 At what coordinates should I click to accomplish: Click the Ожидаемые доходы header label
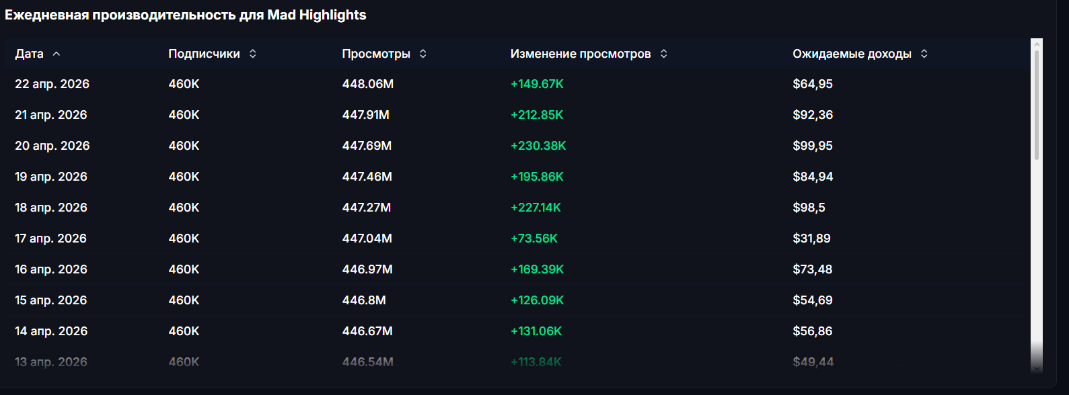(852, 54)
